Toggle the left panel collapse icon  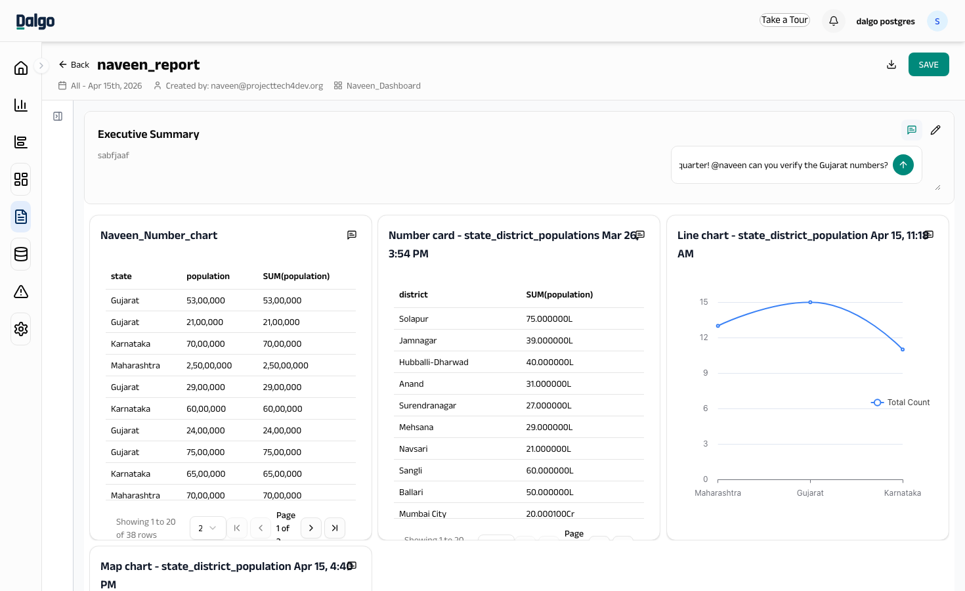pyautogui.click(x=58, y=116)
